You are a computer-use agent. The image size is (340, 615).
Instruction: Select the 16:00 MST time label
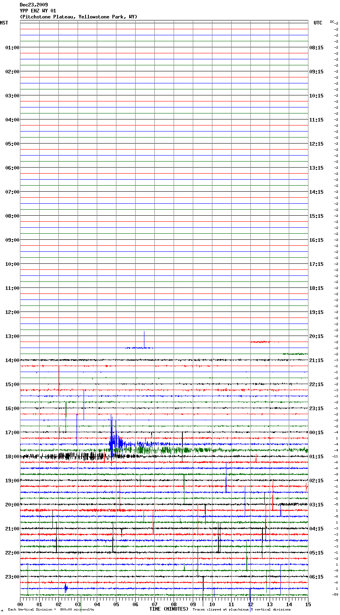coord(12,409)
